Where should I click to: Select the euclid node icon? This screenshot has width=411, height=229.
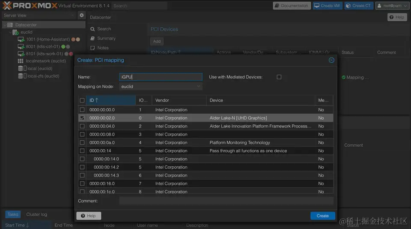point(16,32)
